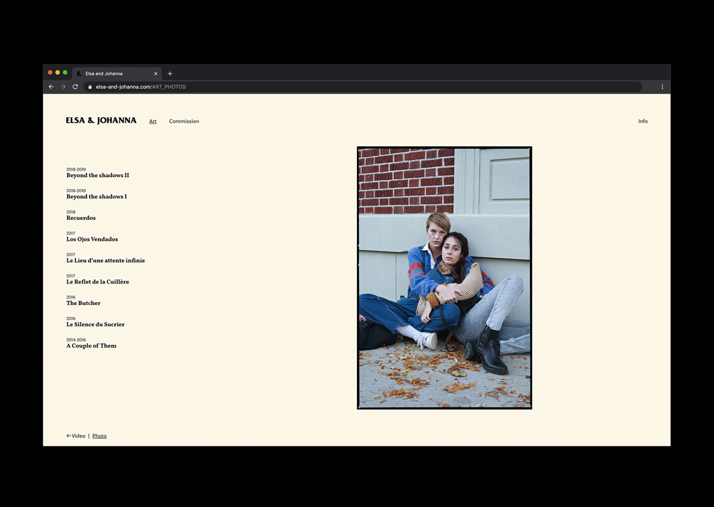Select the Elsa and Johanna browser tab
The width and height of the screenshot is (714, 507).
coord(117,74)
